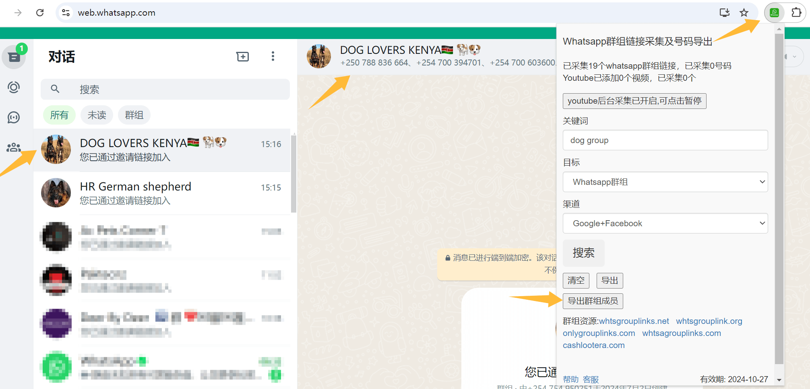The height and width of the screenshot is (389, 810).
Task: Click the HR German shepherd avatar
Action: pos(56,193)
